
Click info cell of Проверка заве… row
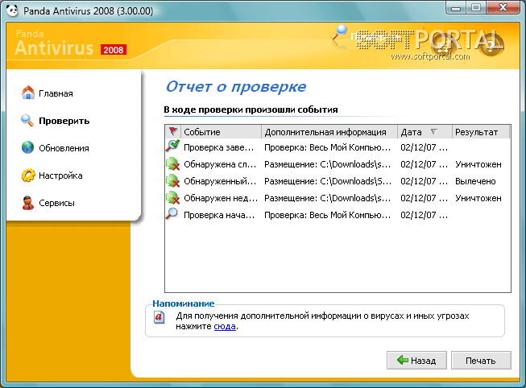tap(328, 147)
